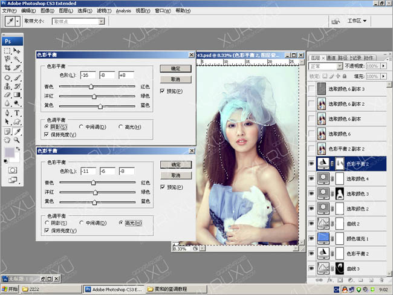The height and width of the screenshot is (295, 393).
Task: Click 取消 in the lower dialog
Action: 176,175
